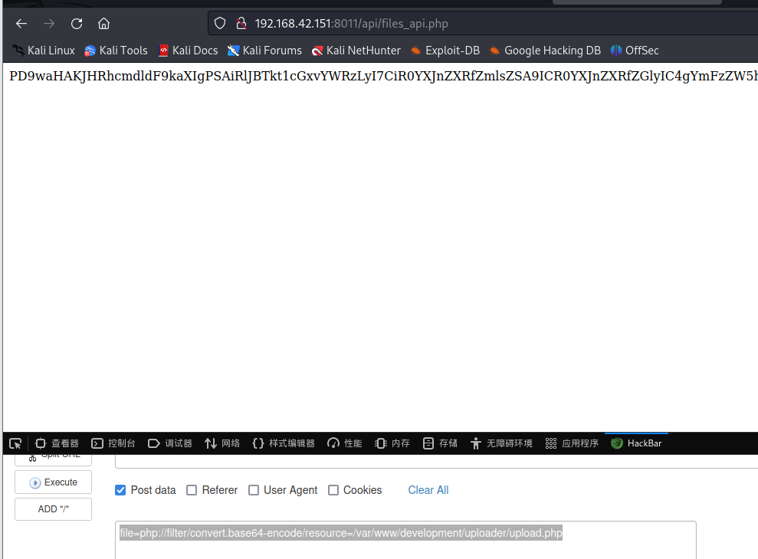Open the OffSec bookmark
758x559 pixels.
635,51
